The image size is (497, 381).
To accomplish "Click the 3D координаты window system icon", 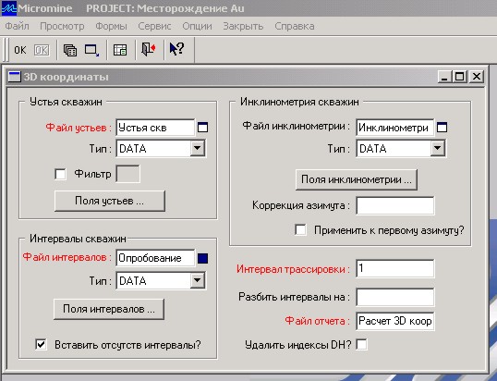I will (x=14, y=77).
